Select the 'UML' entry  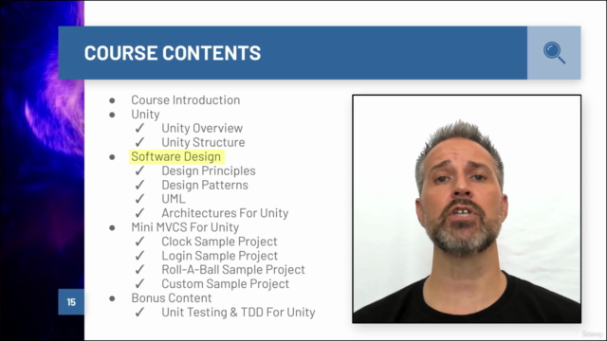[174, 199]
